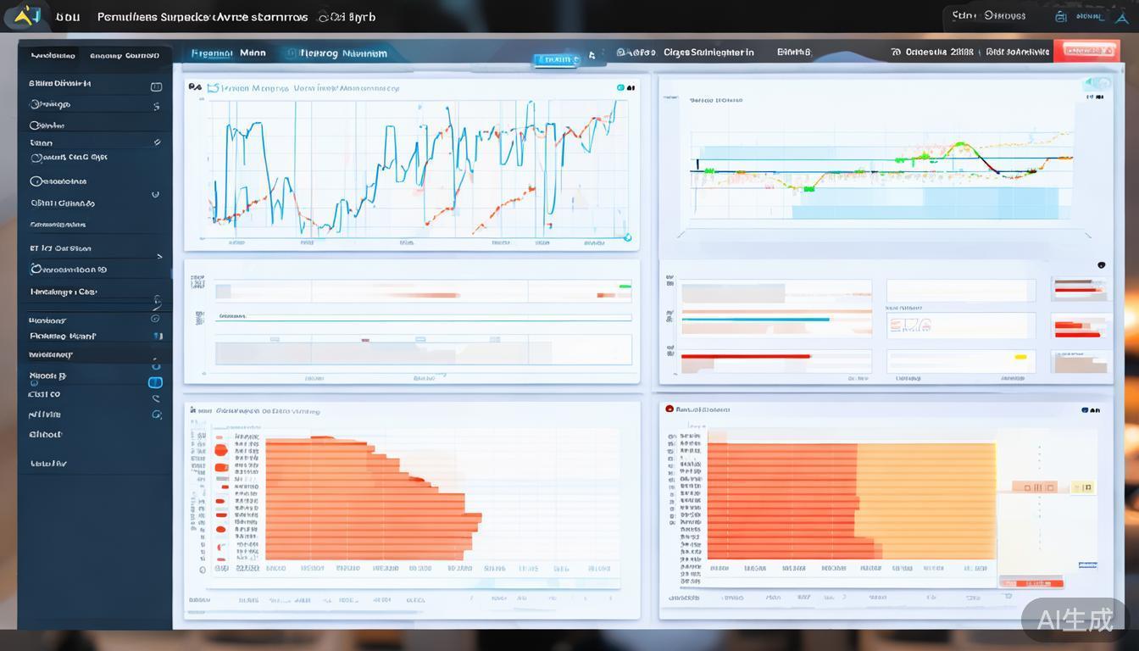
Task: Expand the fourth sidebar row using its chevron
Action: [157, 142]
